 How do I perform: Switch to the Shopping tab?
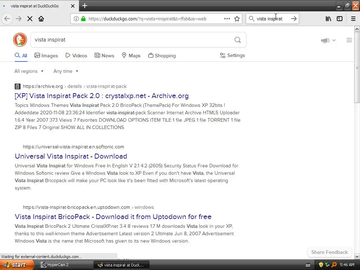pos(162,56)
